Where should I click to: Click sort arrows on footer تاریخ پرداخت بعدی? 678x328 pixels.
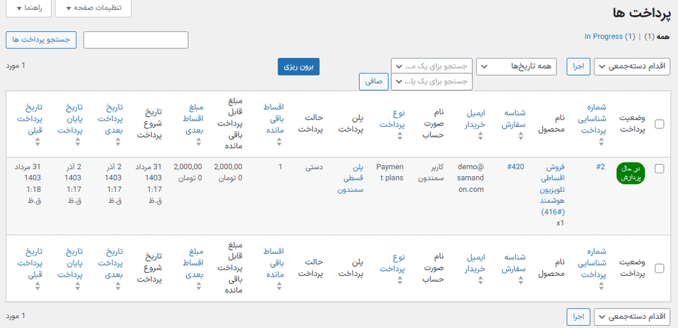click(118, 286)
